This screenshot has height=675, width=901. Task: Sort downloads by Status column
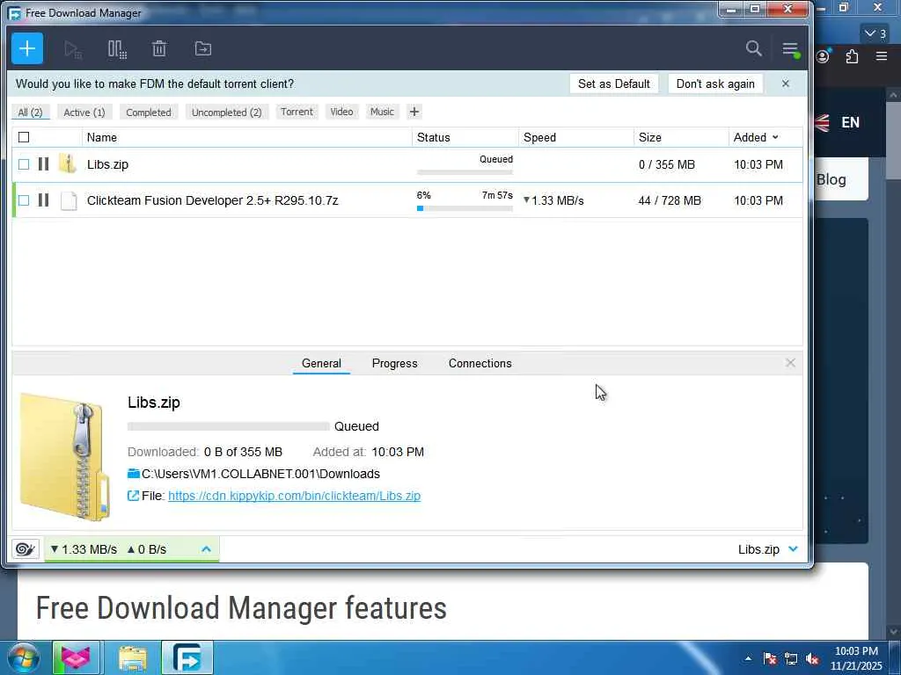click(x=433, y=137)
